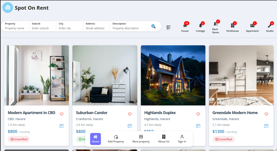Screen dimensions: 277x151
Task: Focus the Property name field
Action: [x=15, y=28]
